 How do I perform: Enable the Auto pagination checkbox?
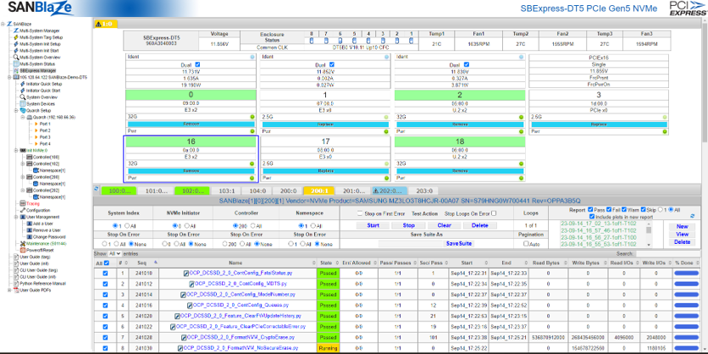[x=526, y=243]
